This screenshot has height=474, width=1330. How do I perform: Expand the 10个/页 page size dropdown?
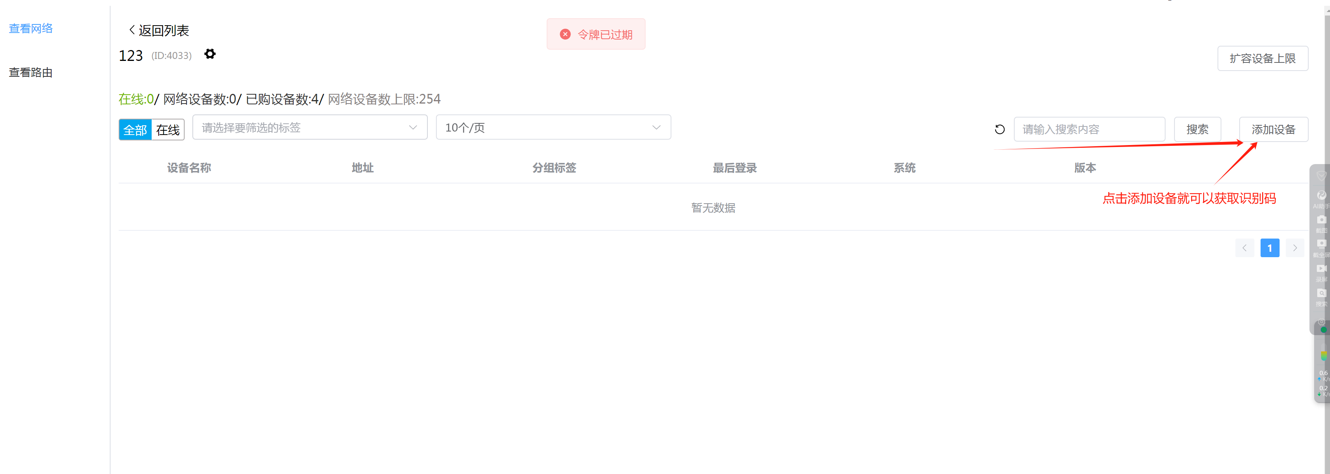(x=553, y=128)
